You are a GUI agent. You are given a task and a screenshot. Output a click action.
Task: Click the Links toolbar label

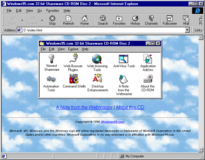coord(198,30)
